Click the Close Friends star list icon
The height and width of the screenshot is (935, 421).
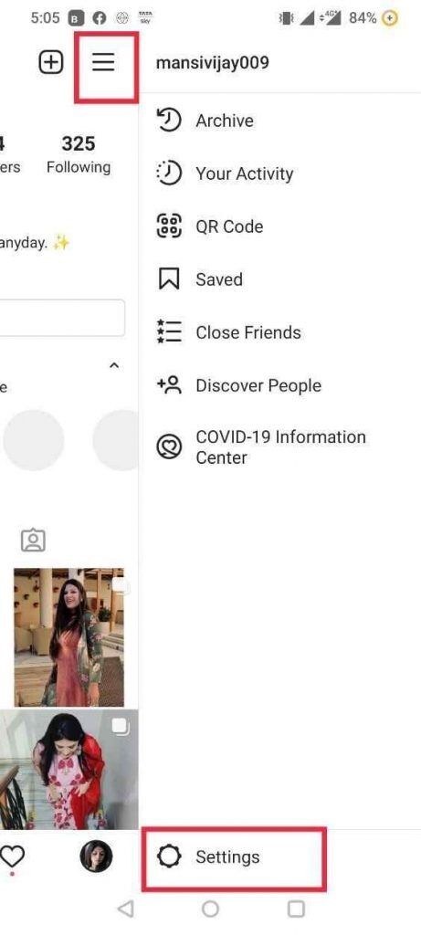(169, 332)
